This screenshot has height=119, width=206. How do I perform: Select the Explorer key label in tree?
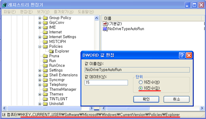62,51
